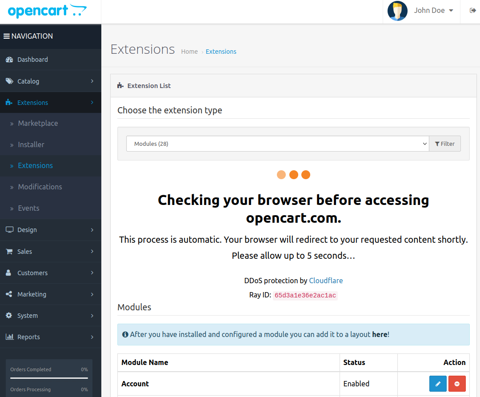Click the Action column header
The height and width of the screenshot is (397, 480).
454,362
